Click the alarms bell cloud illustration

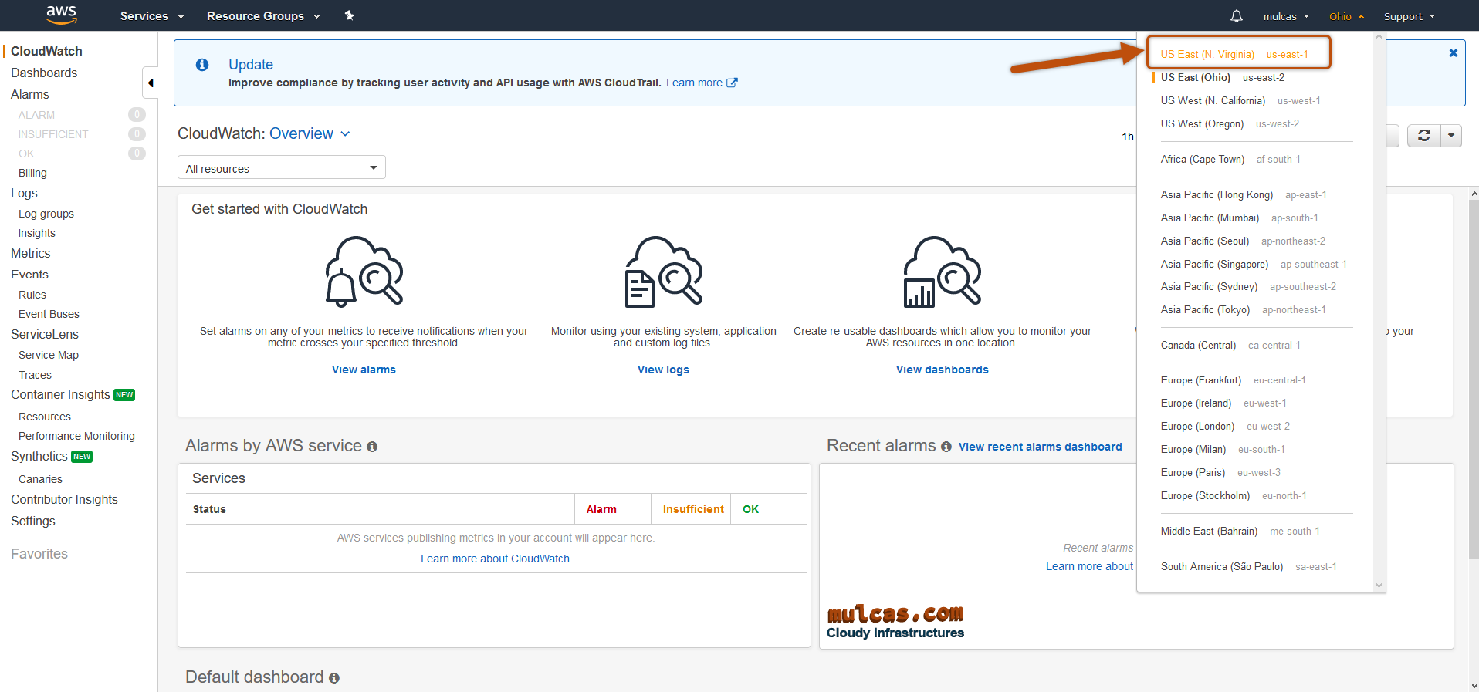click(364, 271)
